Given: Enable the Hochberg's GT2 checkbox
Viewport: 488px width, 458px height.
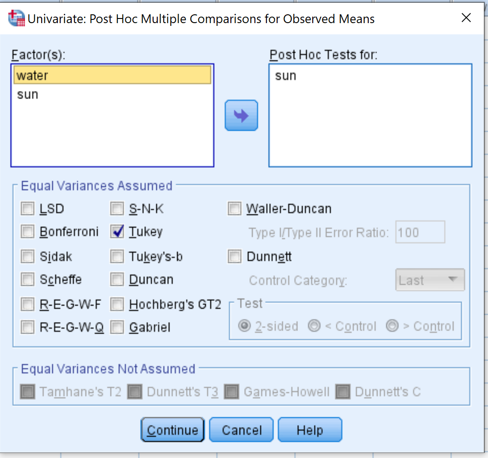Looking at the screenshot, I should coord(117,304).
